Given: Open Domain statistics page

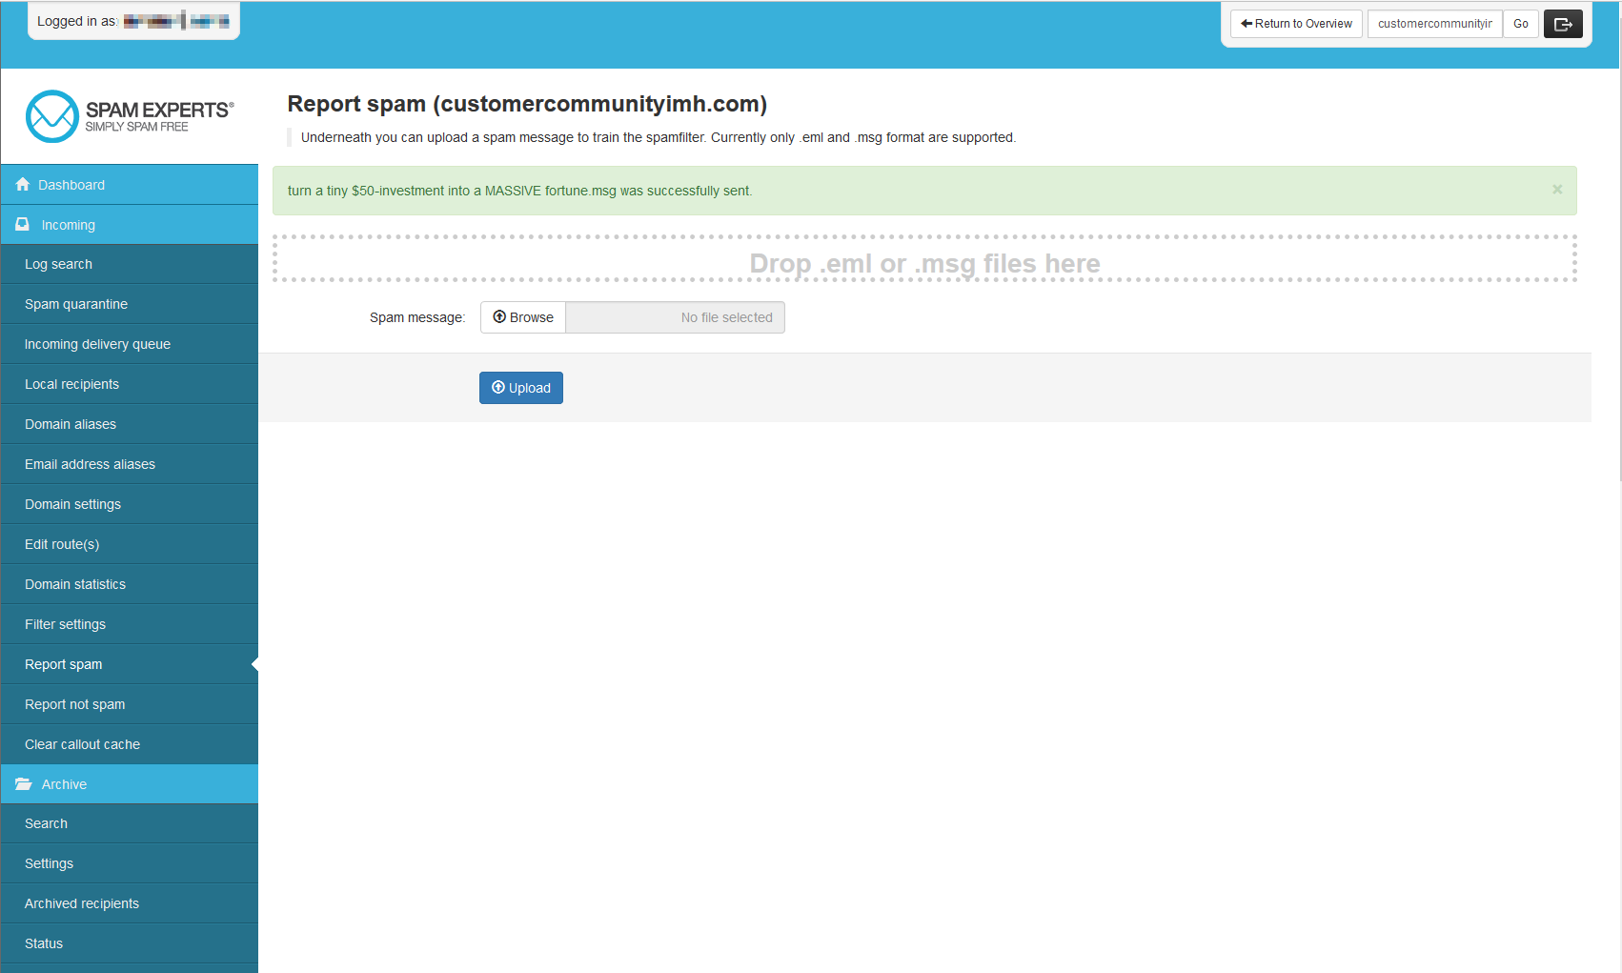Looking at the screenshot, I should pos(75,584).
